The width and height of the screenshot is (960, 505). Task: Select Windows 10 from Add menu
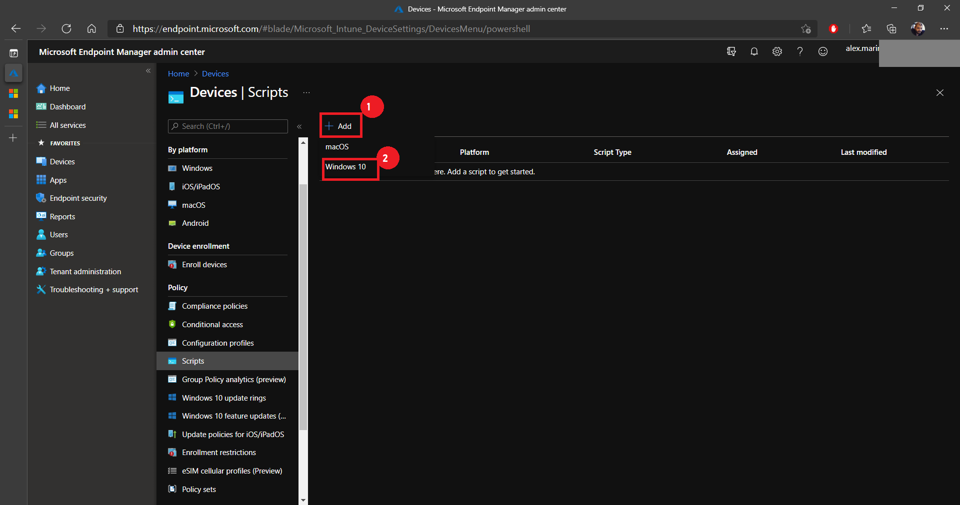[x=346, y=167]
